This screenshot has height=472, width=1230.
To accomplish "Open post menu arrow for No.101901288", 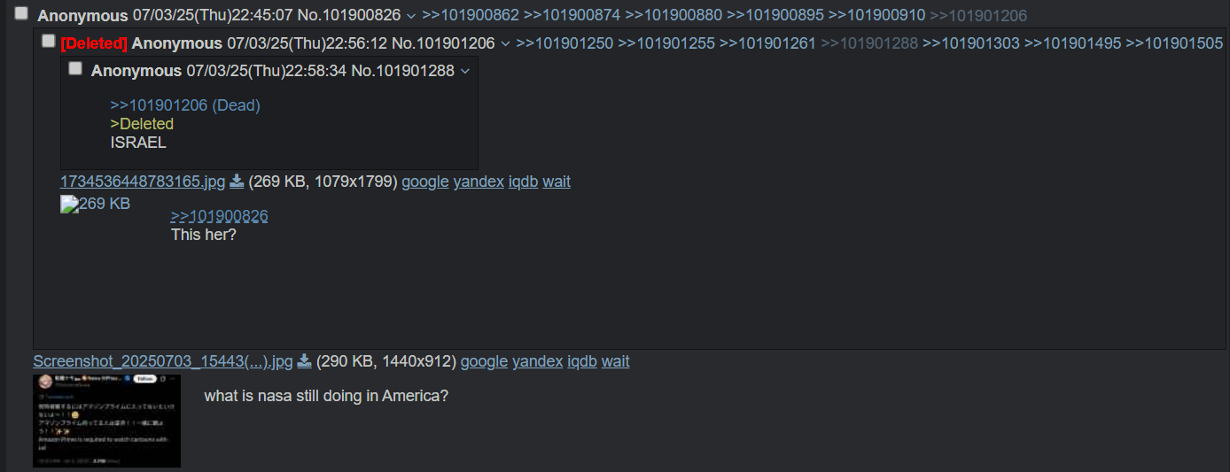I will (x=464, y=71).
